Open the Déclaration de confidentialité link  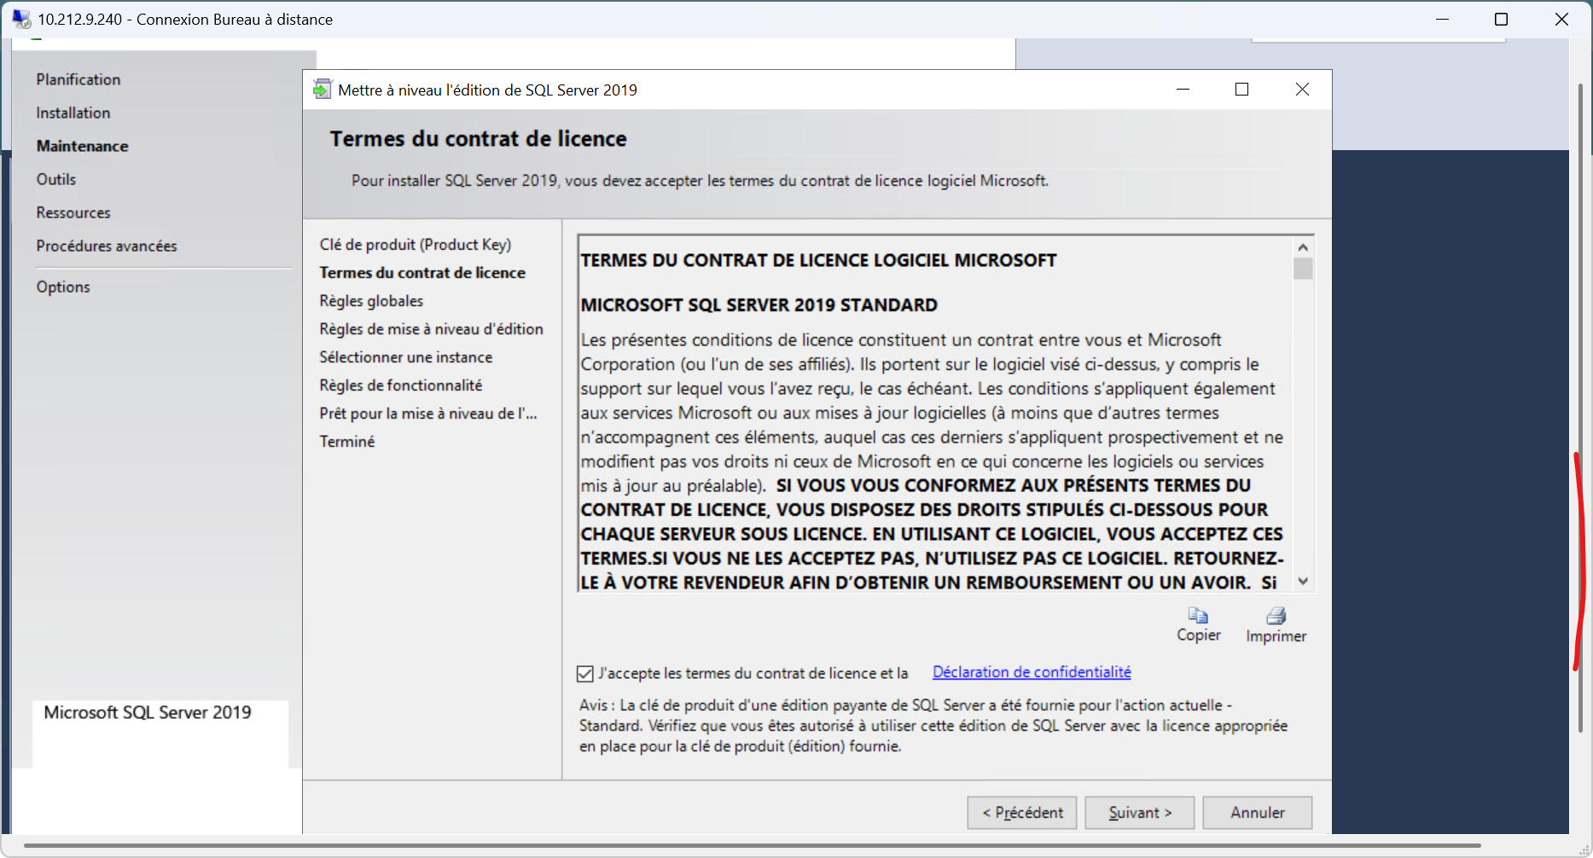pos(1032,672)
